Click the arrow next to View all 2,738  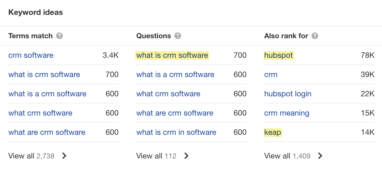coord(64,156)
